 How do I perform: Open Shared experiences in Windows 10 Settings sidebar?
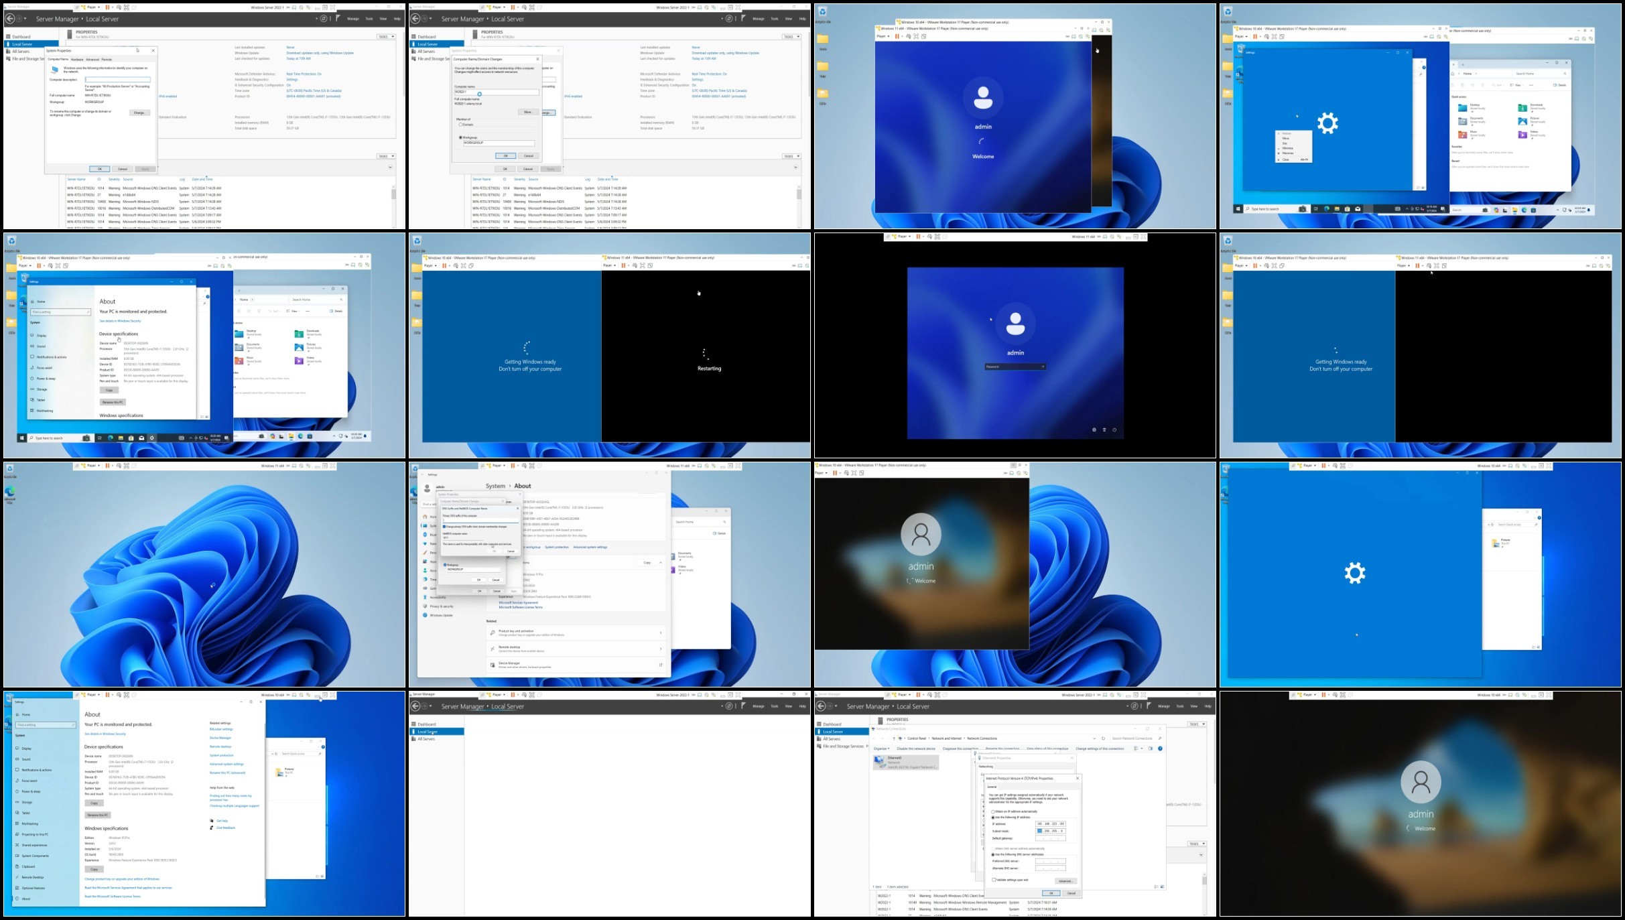click(34, 845)
